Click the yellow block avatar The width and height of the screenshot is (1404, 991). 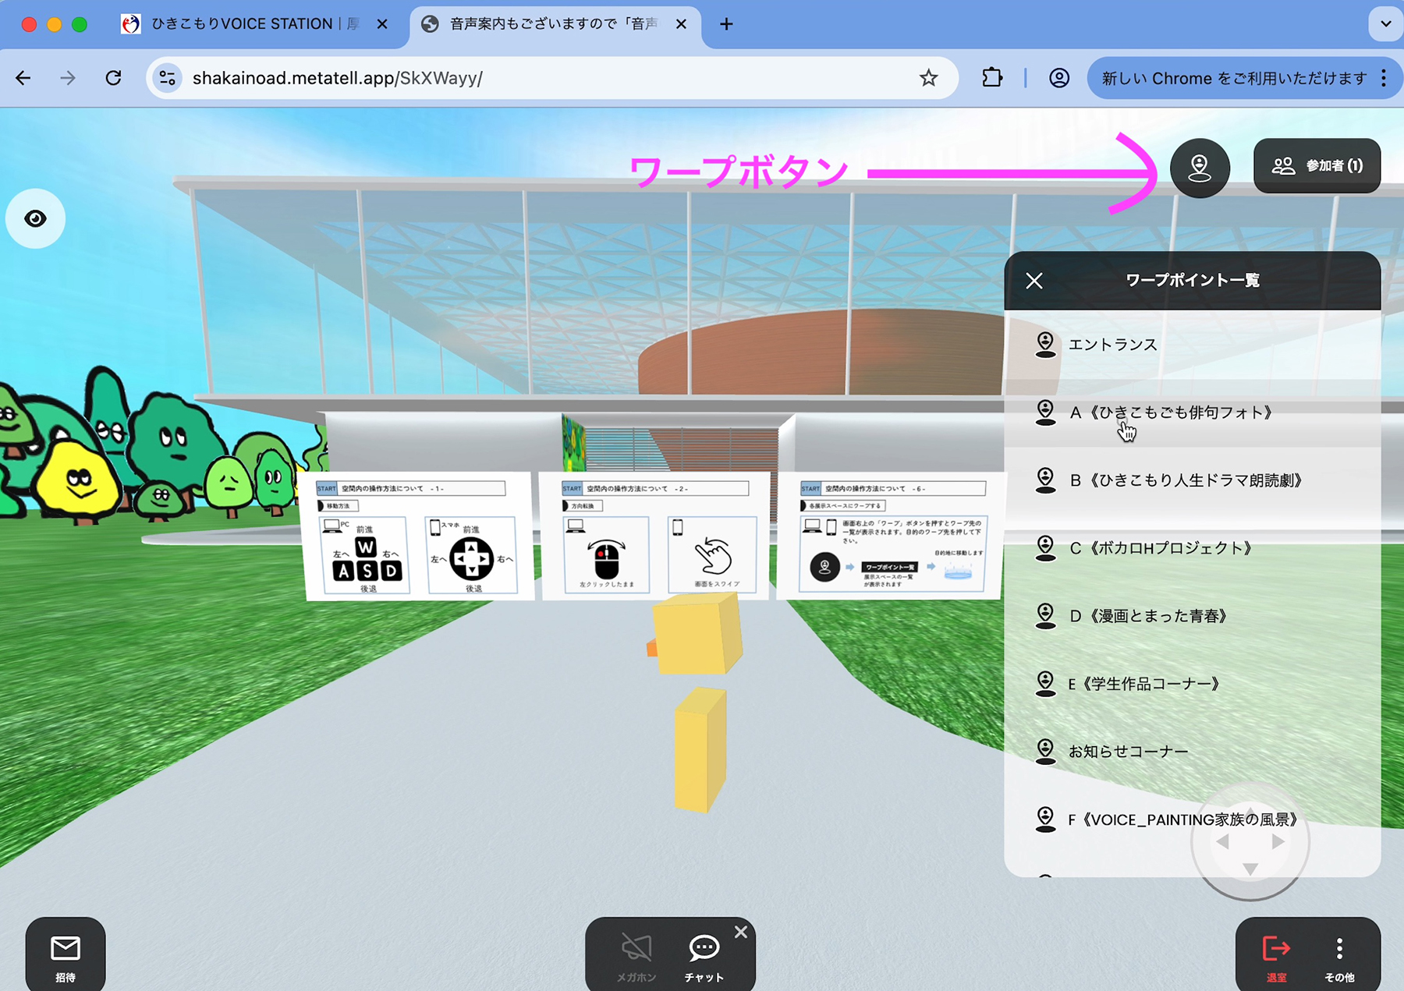[697, 702]
